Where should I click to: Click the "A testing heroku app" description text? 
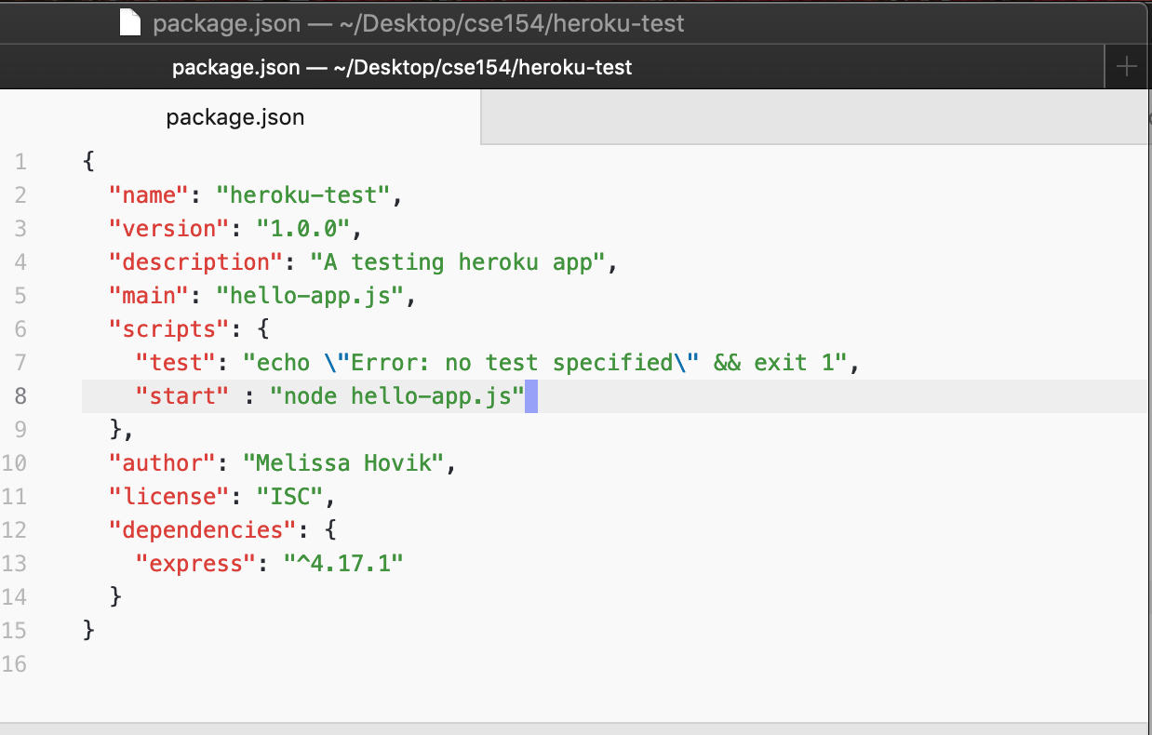click(458, 262)
